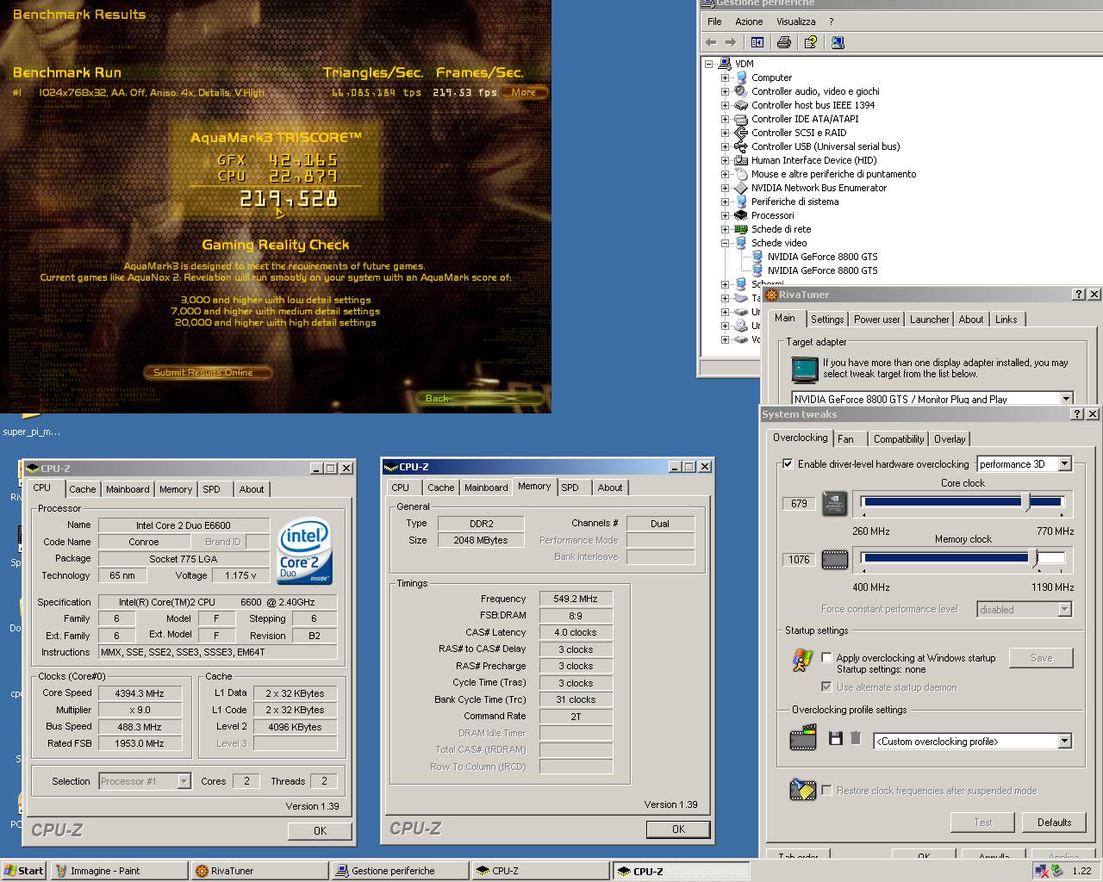1103x882 pixels.
Task: Click the Intel Core 2 Duo logo in CPU-Z
Action: [305, 551]
